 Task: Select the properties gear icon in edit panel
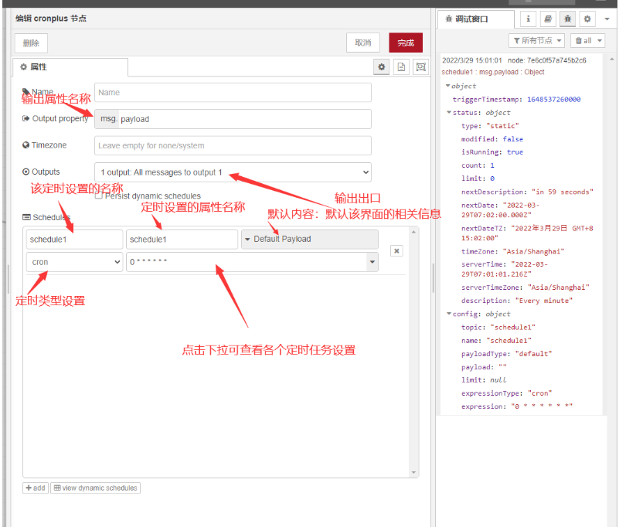[x=381, y=66]
